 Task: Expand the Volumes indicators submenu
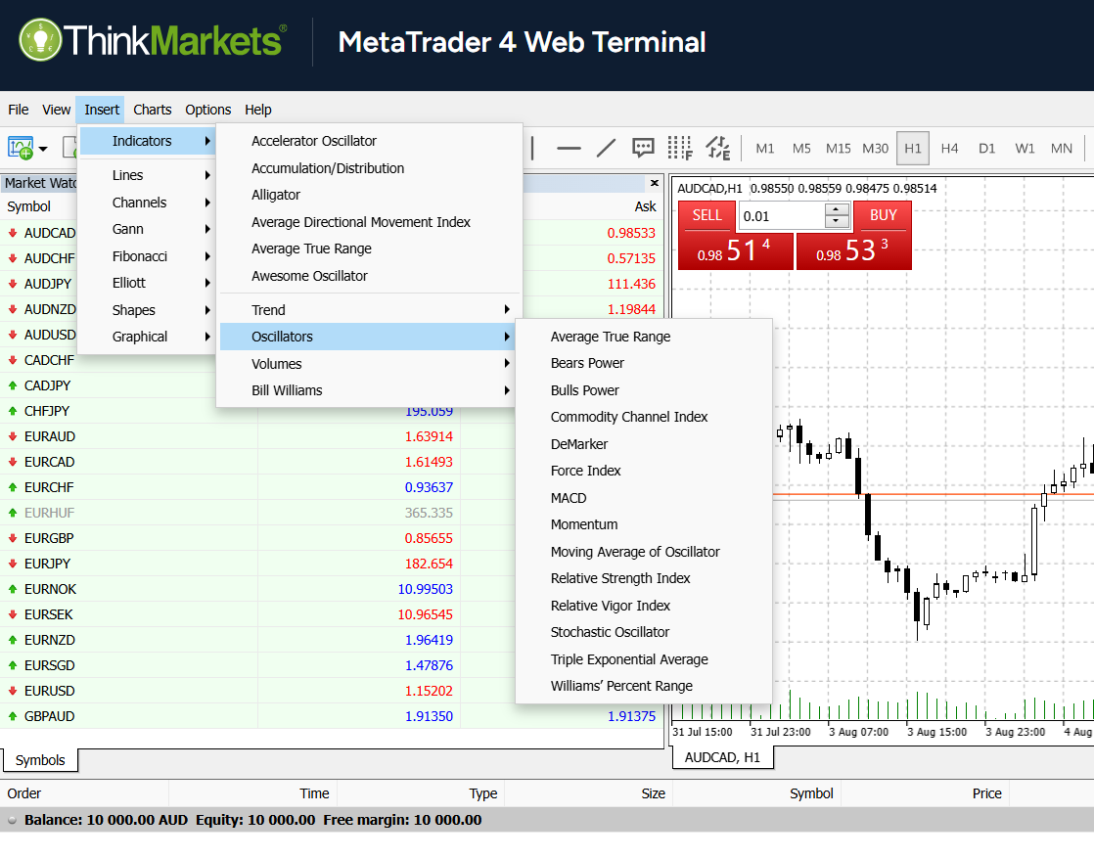pyautogui.click(x=369, y=364)
